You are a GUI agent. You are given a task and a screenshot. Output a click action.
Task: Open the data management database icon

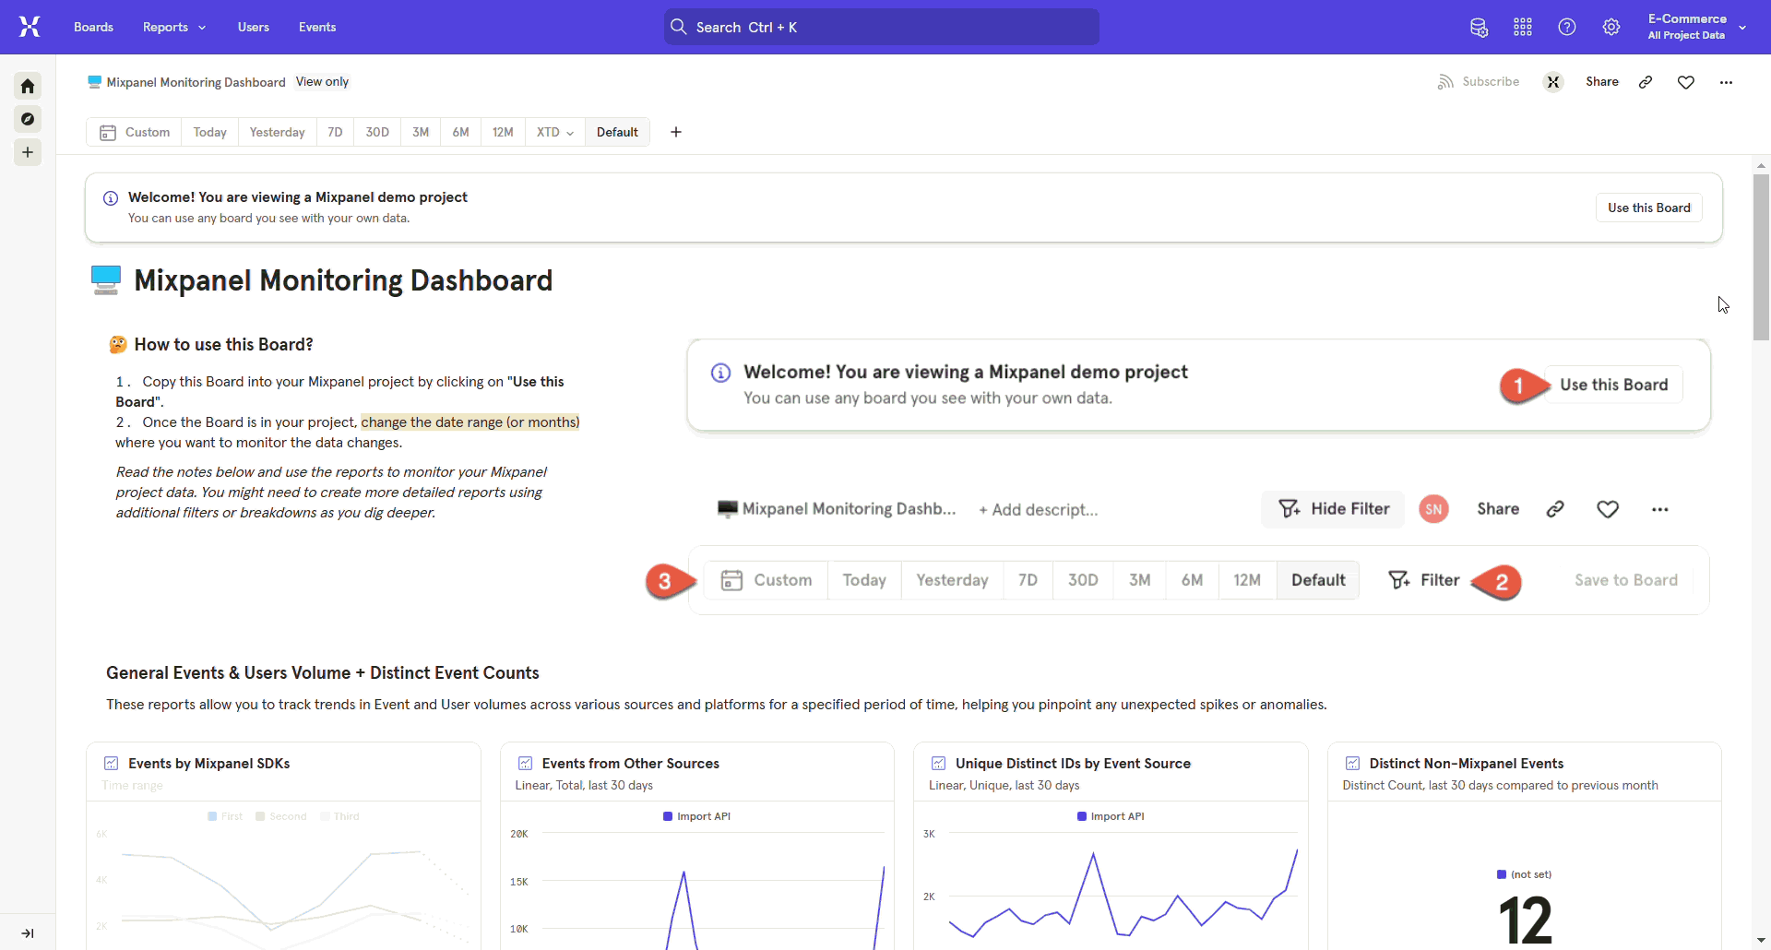1479,28
